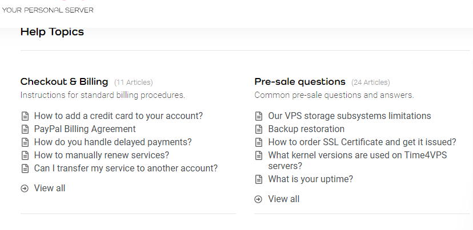View all Checkout & Billing articles
The height and width of the screenshot is (230, 473).
click(50, 188)
